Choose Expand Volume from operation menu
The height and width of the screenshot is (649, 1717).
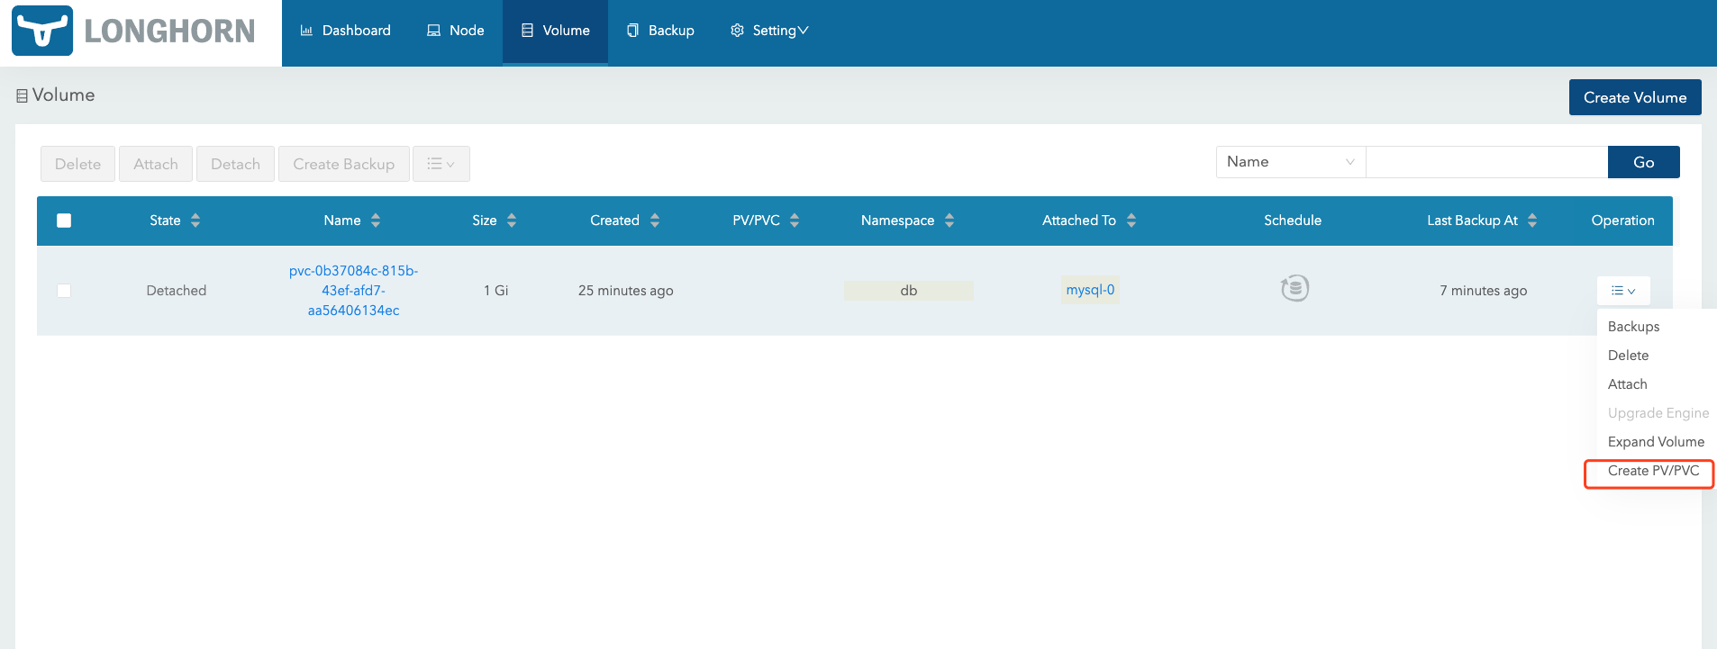point(1656,442)
